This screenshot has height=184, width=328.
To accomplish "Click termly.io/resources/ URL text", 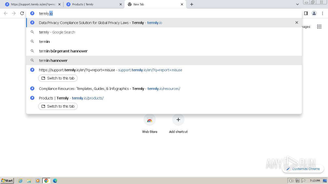I will point(164,89).
